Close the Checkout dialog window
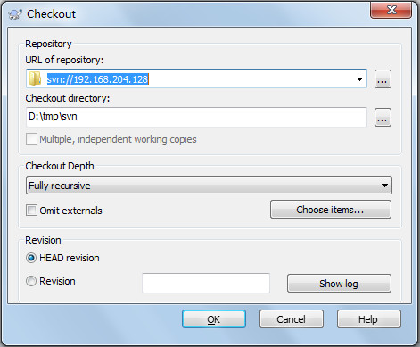The image size is (420, 347). (x=391, y=11)
